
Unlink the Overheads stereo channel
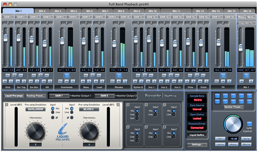pos(67,75)
